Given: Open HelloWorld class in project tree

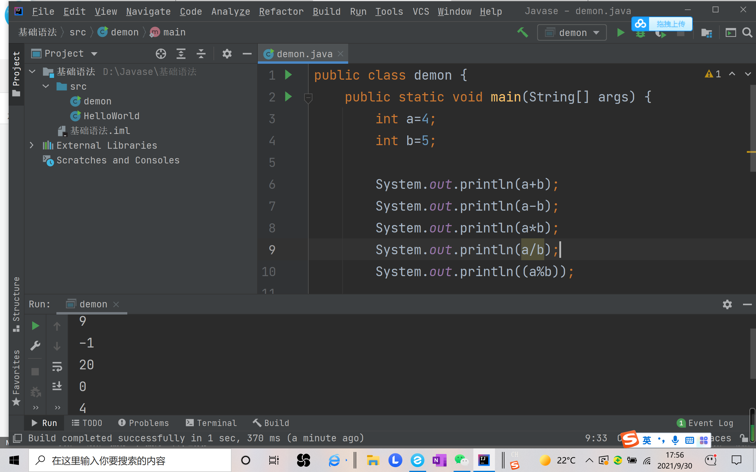Looking at the screenshot, I should 111,116.
